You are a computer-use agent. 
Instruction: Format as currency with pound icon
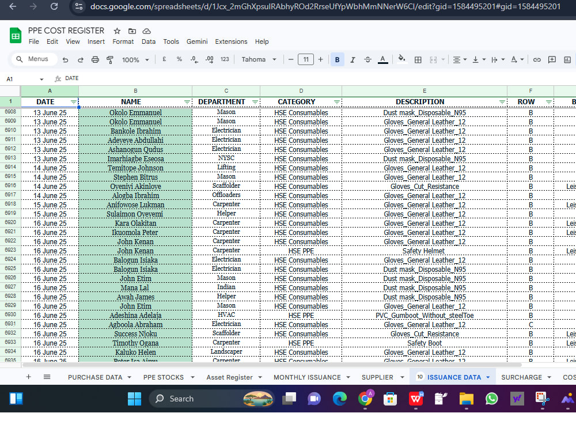(x=164, y=59)
